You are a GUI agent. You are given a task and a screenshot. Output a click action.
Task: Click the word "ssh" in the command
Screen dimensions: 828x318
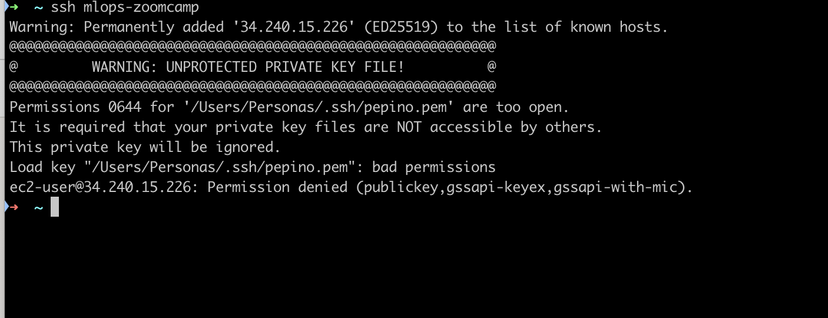tap(63, 7)
